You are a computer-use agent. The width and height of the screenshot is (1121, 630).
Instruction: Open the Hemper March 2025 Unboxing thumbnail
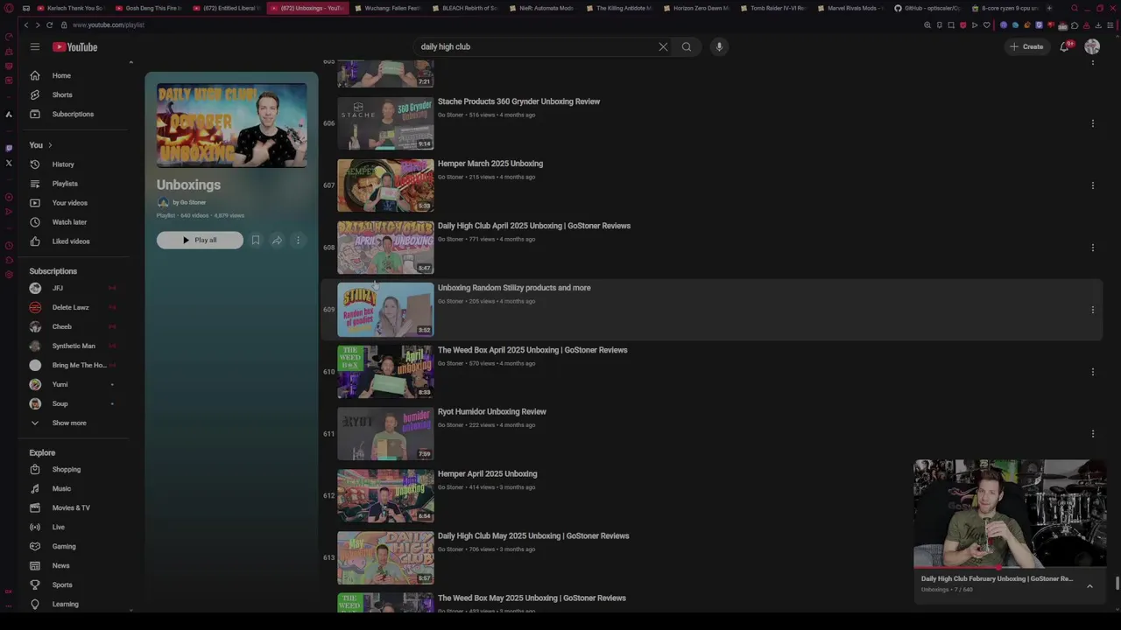tap(385, 185)
